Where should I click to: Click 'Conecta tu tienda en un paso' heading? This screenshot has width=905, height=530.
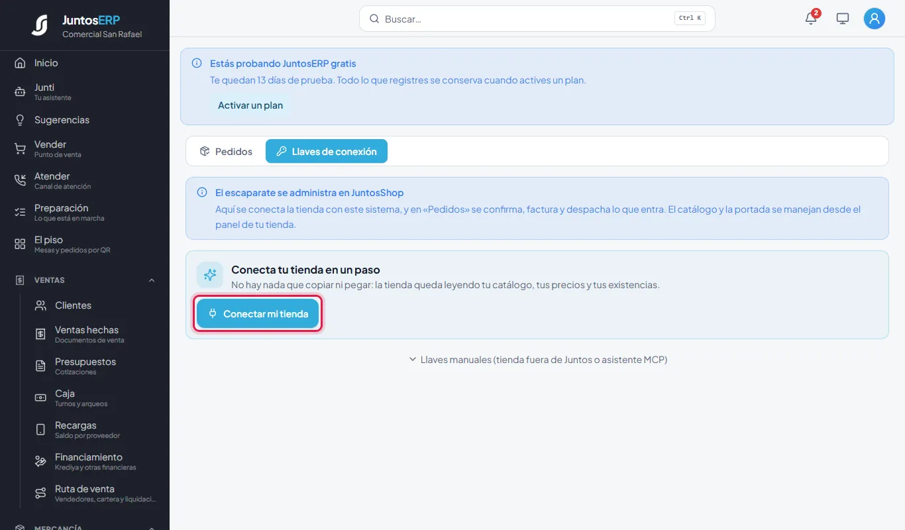305,270
